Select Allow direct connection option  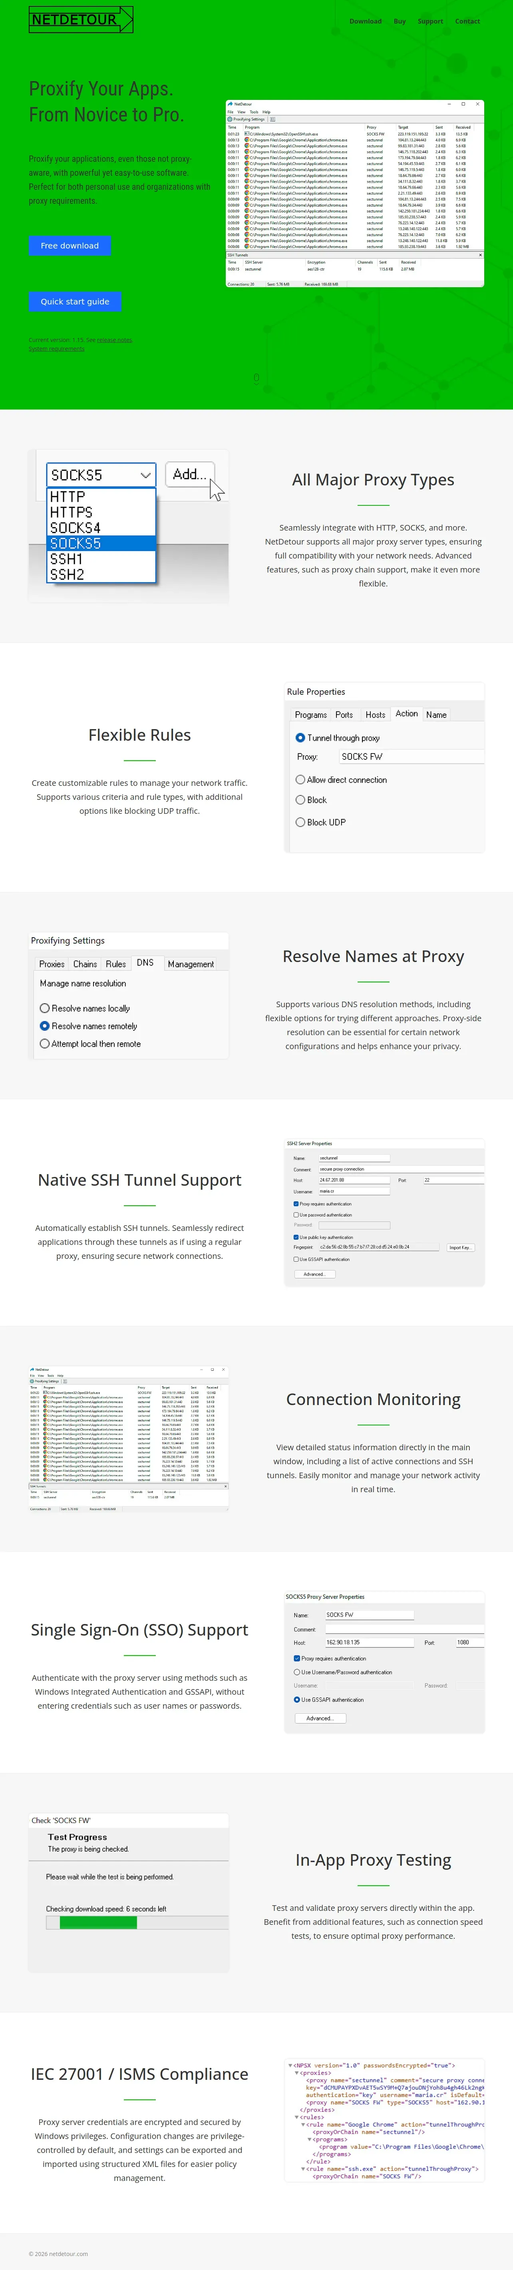[x=300, y=780]
